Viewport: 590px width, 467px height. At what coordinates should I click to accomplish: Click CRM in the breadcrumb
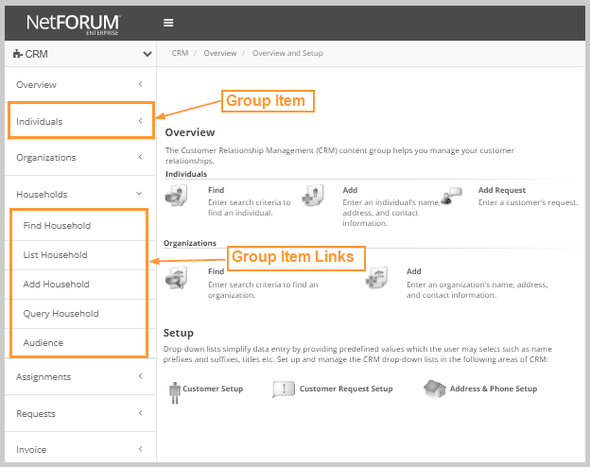coord(180,53)
